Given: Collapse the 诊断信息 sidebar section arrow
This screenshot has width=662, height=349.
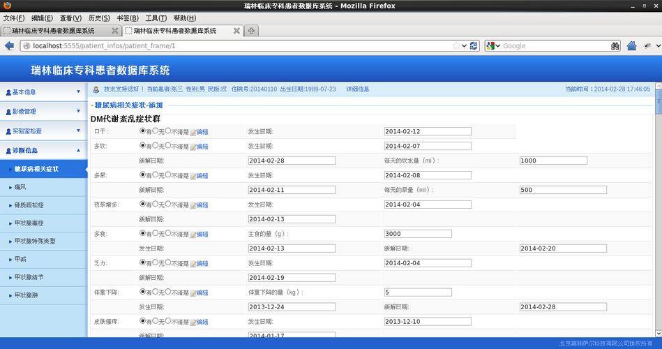Looking at the screenshot, I should pyautogui.click(x=78, y=150).
